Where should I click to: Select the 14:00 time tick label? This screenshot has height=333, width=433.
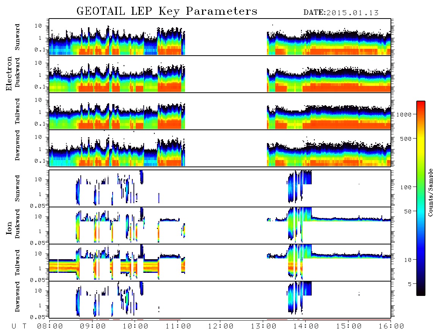pyautogui.click(x=306, y=326)
